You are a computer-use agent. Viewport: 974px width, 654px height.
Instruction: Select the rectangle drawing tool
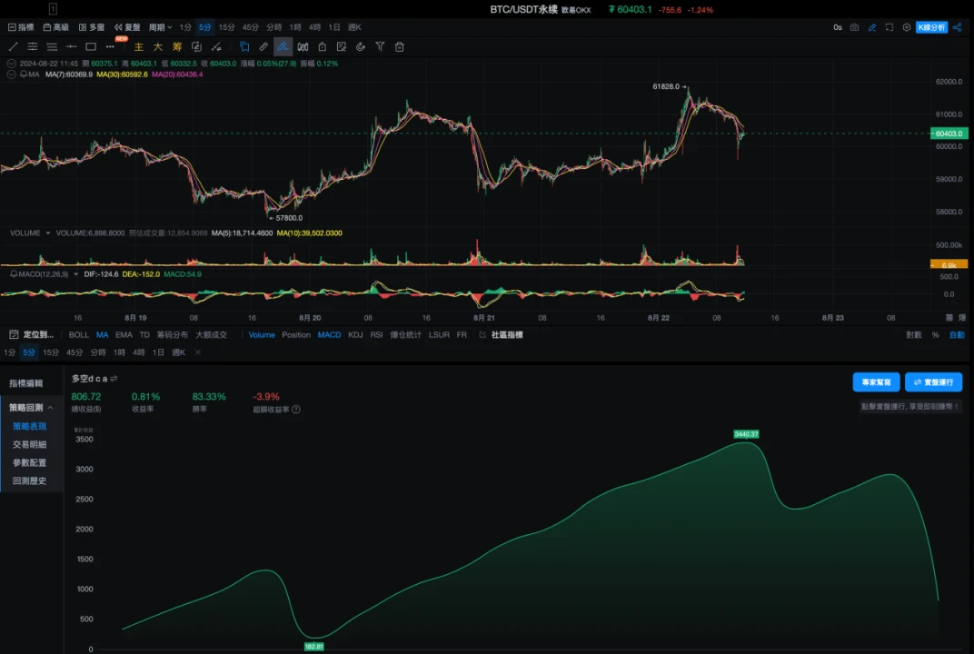point(91,46)
